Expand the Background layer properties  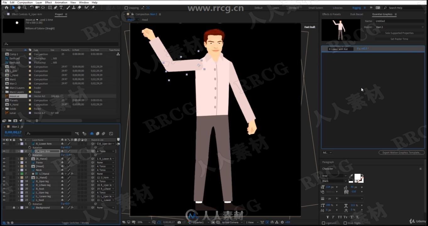click(x=19, y=207)
